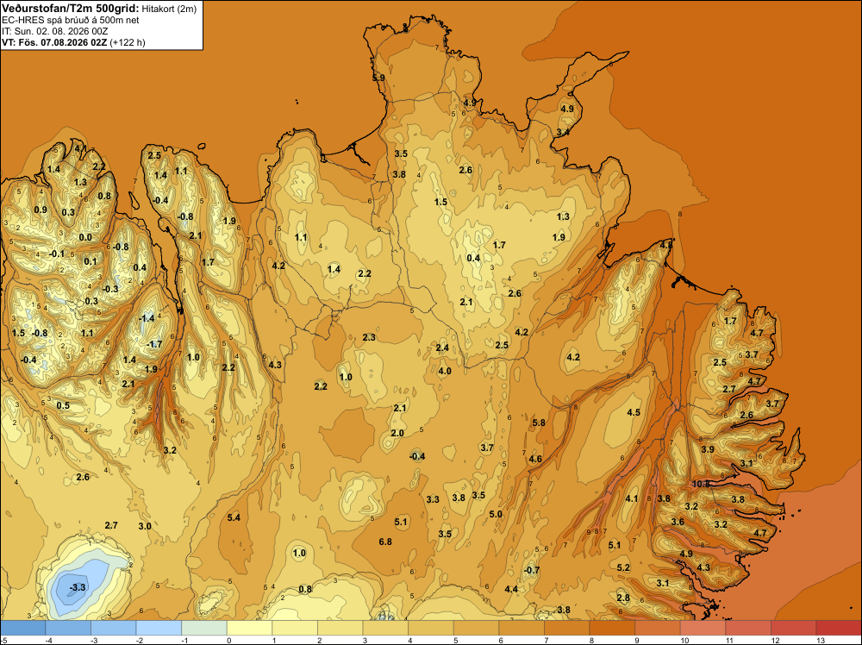Click the Veðurstofan/T2m 500grid title text
862x645 pixels.
point(71,8)
